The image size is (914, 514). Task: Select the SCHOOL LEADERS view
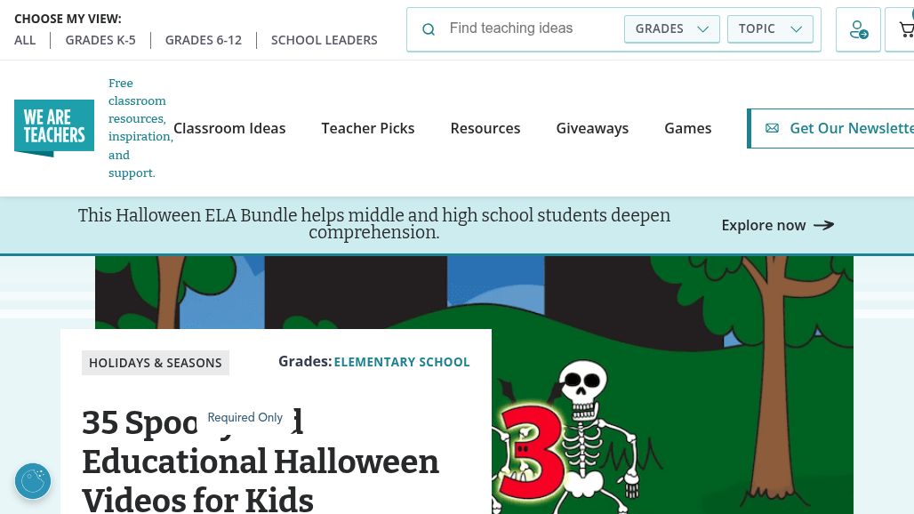pos(325,40)
